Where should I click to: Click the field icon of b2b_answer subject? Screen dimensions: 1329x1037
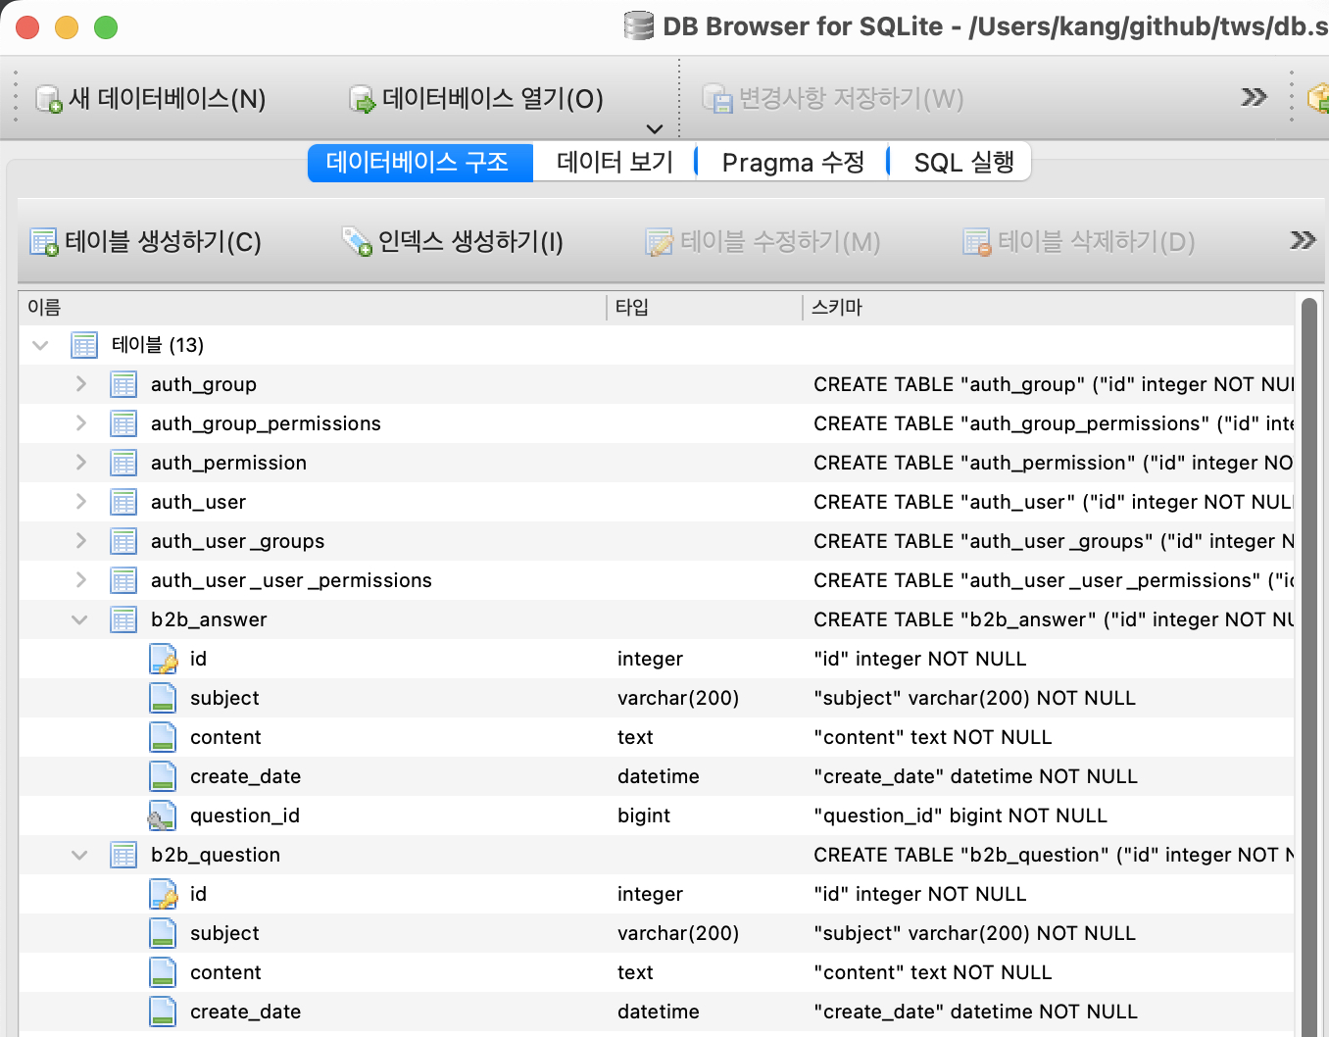pyautogui.click(x=163, y=698)
